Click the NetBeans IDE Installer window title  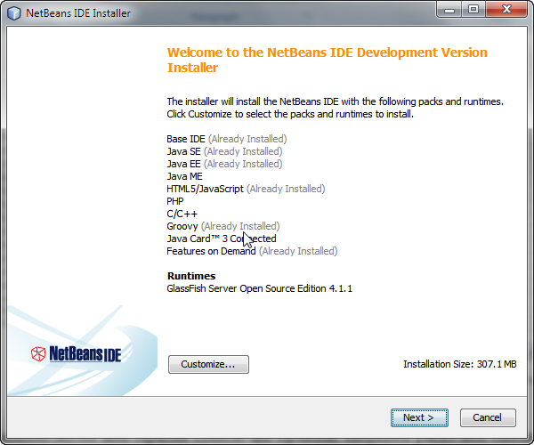(78, 13)
